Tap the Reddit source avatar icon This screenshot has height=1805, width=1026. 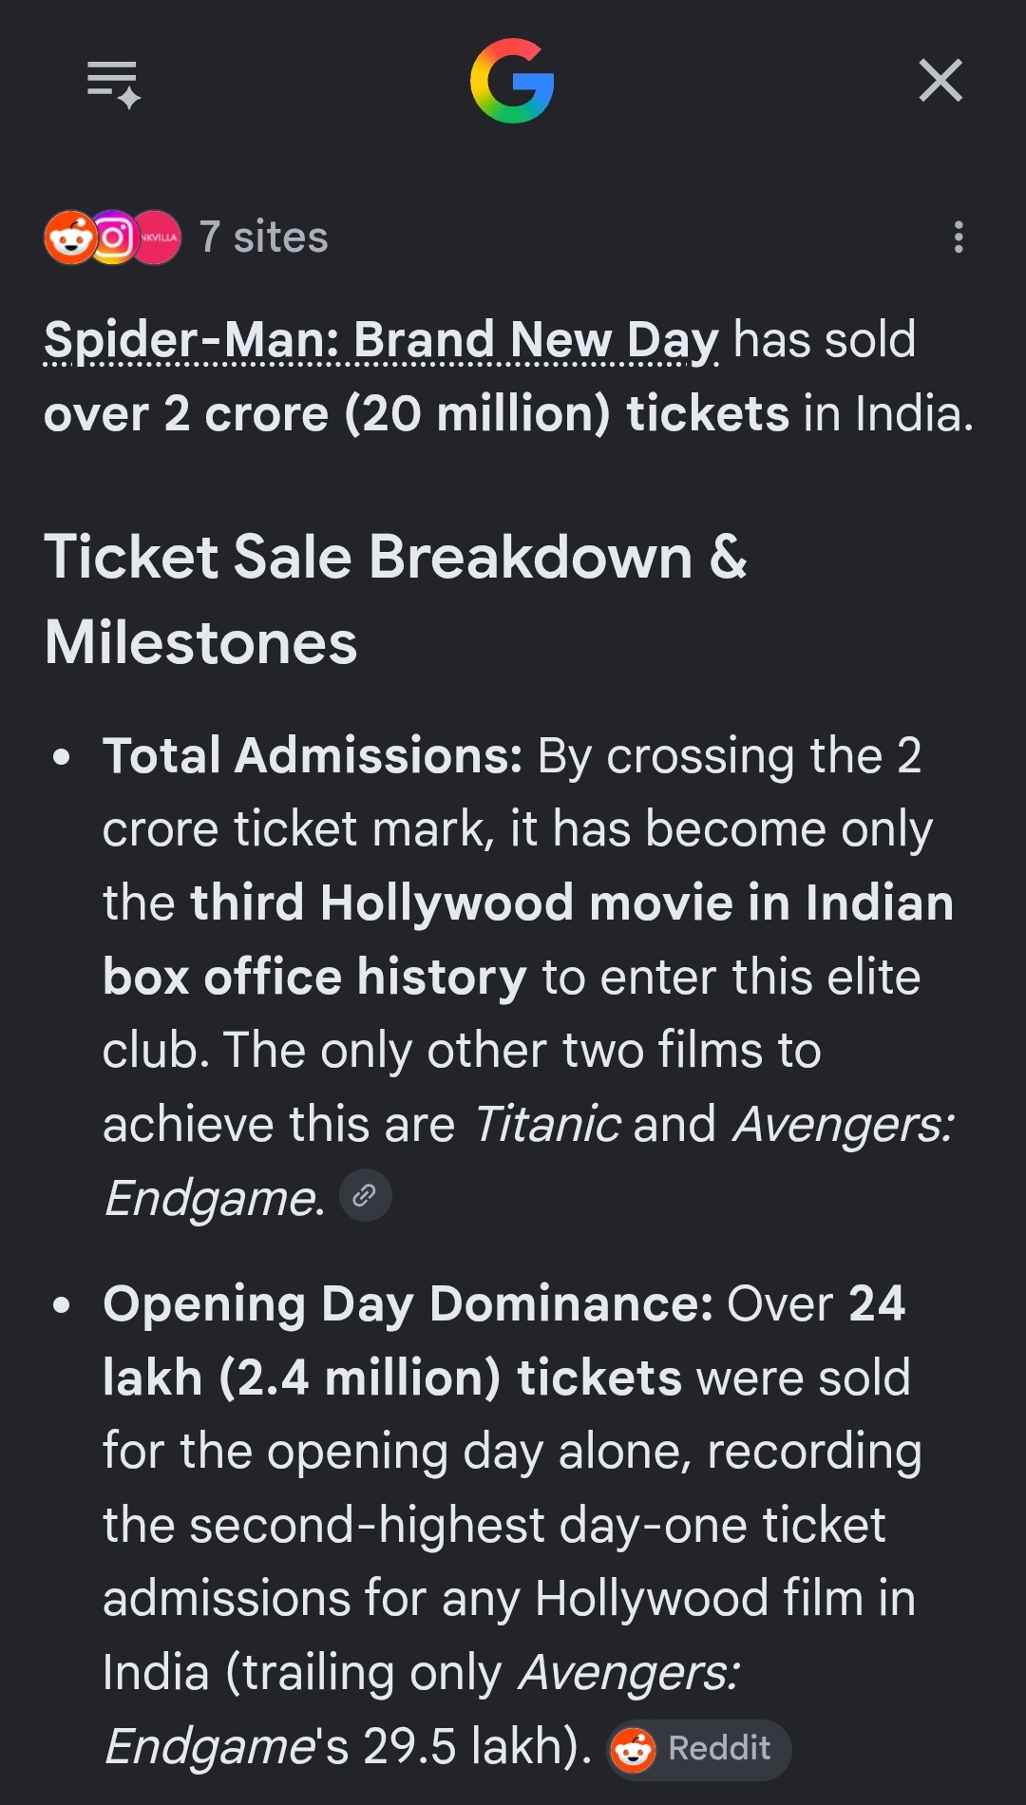pos(70,237)
